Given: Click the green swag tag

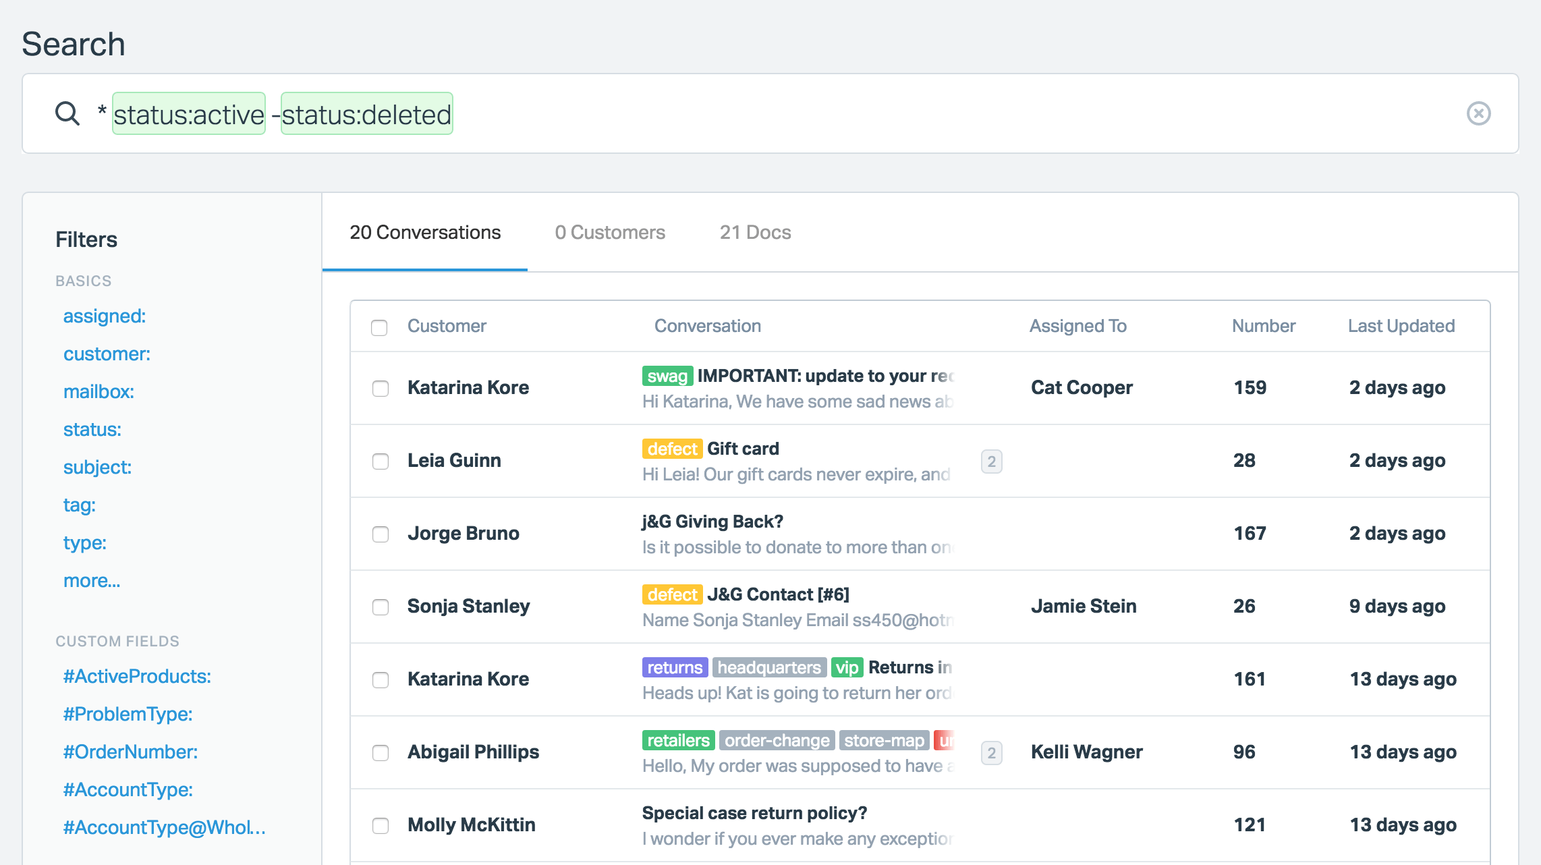Looking at the screenshot, I should pos(667,376).
